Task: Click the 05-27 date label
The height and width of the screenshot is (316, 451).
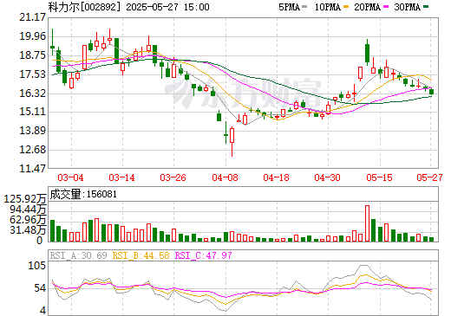Action: click(429, 177)
